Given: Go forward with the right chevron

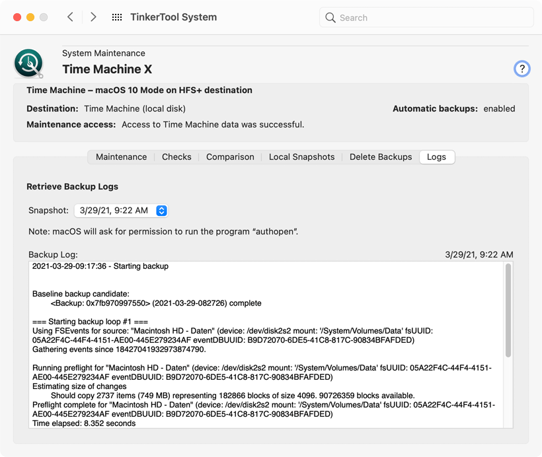Looking at the screenshot, I should (93, 17).
